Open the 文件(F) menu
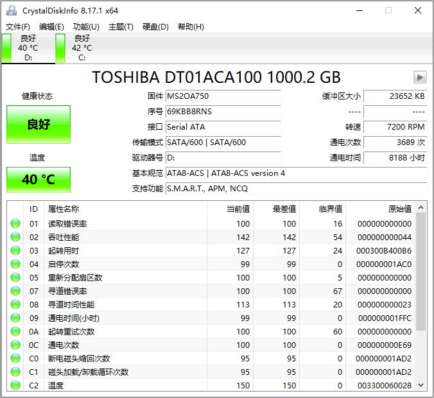 (18, 27)
